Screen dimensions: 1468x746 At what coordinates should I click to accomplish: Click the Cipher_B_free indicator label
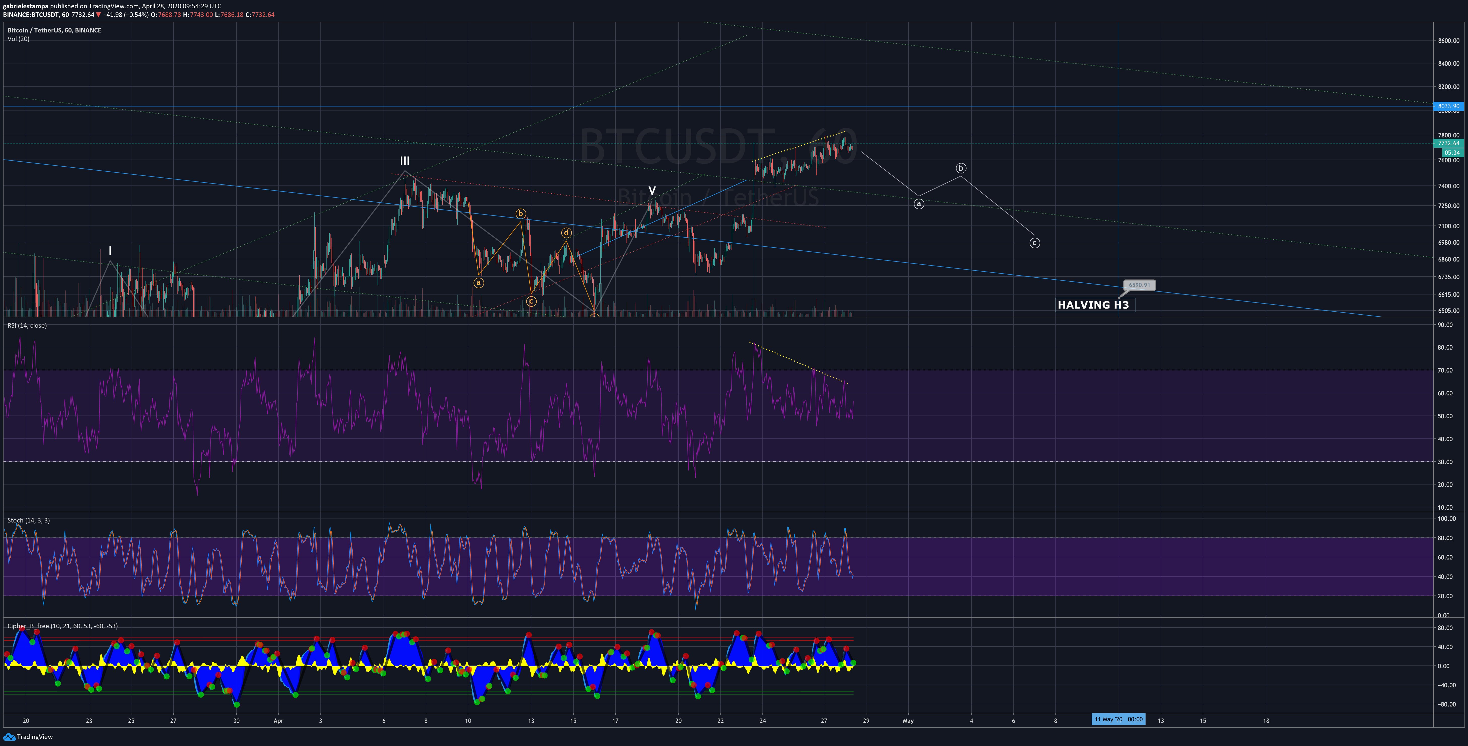(62, 626)
